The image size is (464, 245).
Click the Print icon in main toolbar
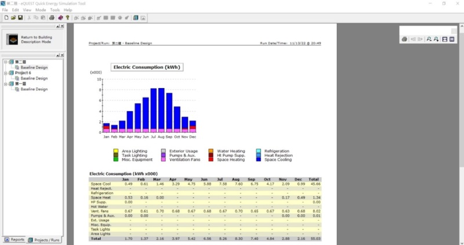pyautogui.click(x=52, y=18)
